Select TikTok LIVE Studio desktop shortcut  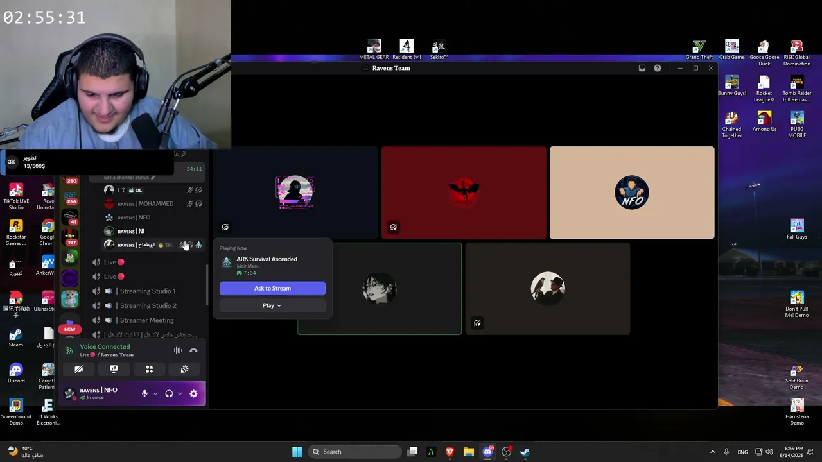tap(16, 197)
